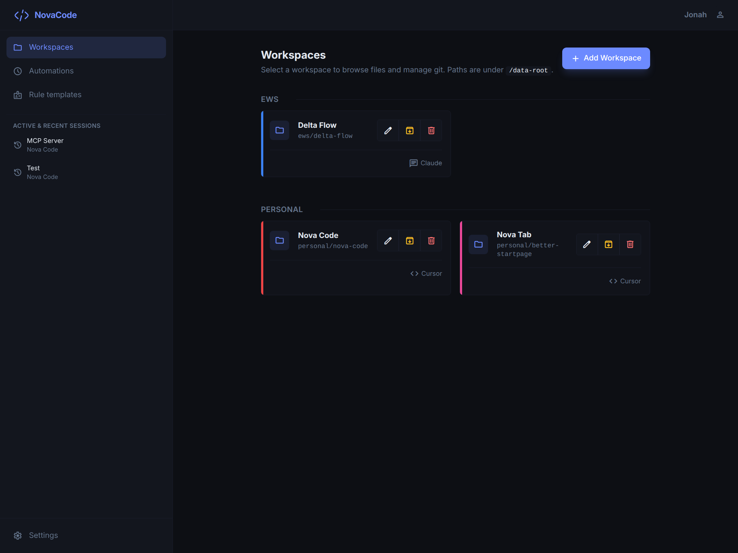Open Settings at the sidebar bottom
Viewport: 738px width, 553px height.
[86, 535]
